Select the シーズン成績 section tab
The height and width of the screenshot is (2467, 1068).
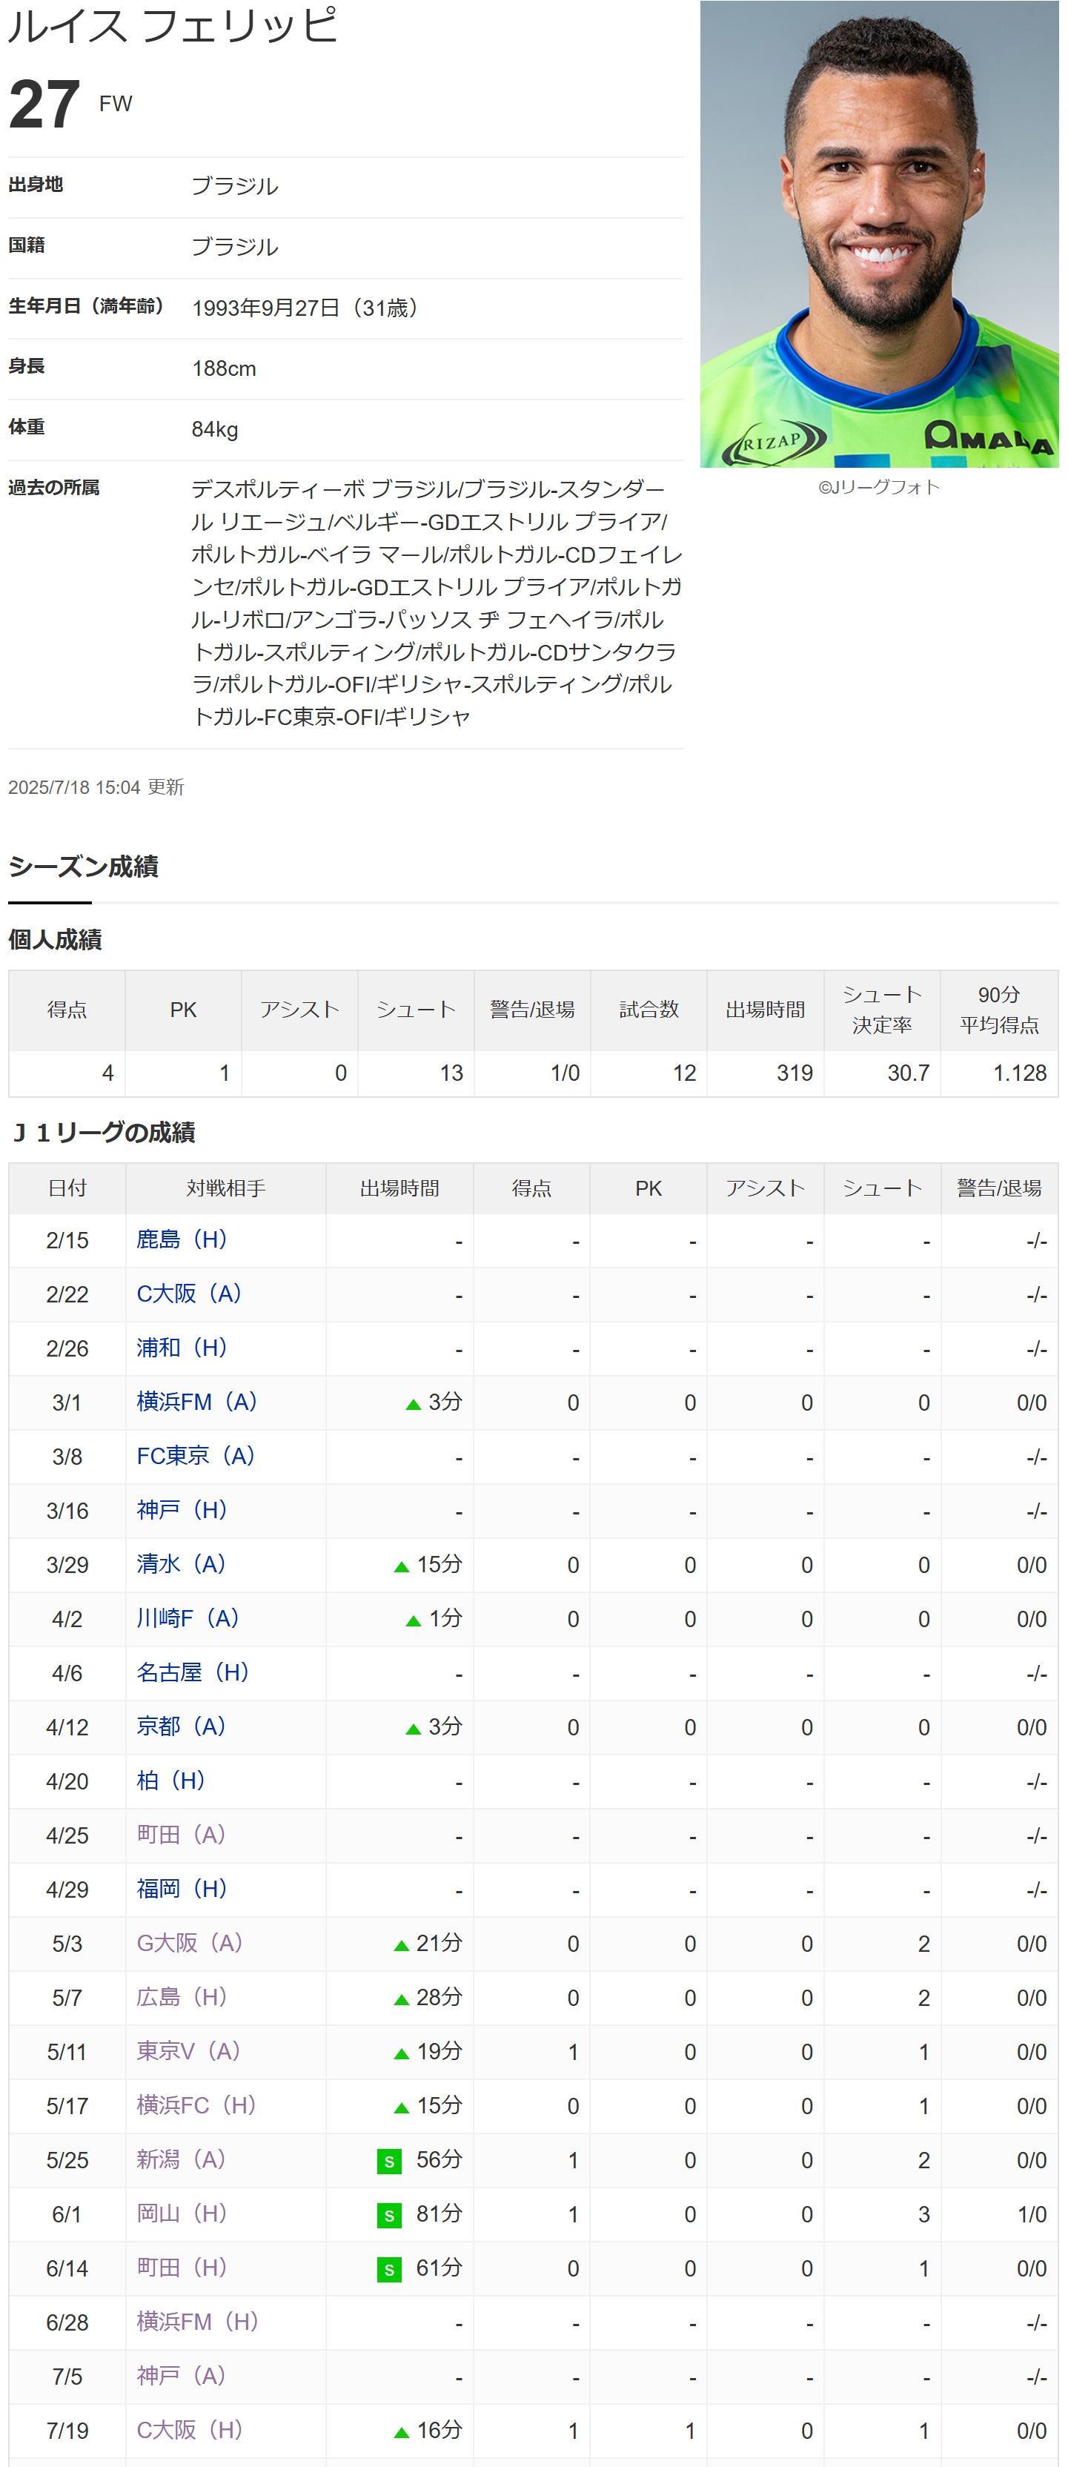[x=83, y=867]
